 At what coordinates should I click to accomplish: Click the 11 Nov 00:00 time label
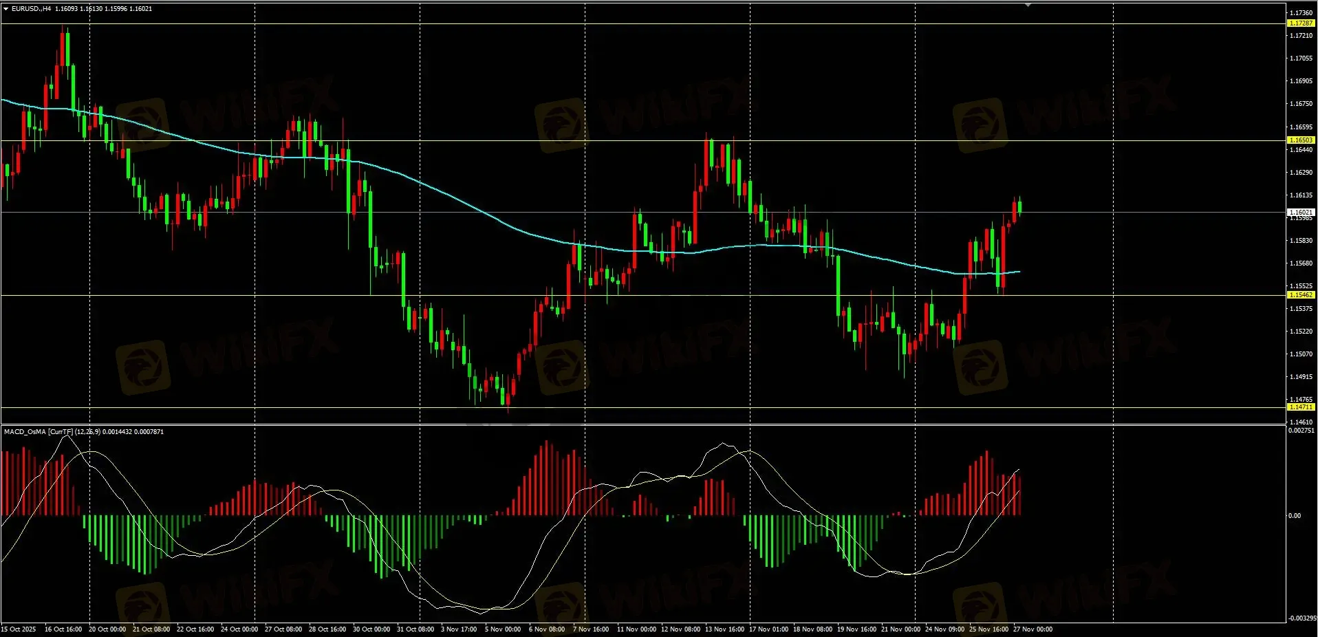point(636,629)
